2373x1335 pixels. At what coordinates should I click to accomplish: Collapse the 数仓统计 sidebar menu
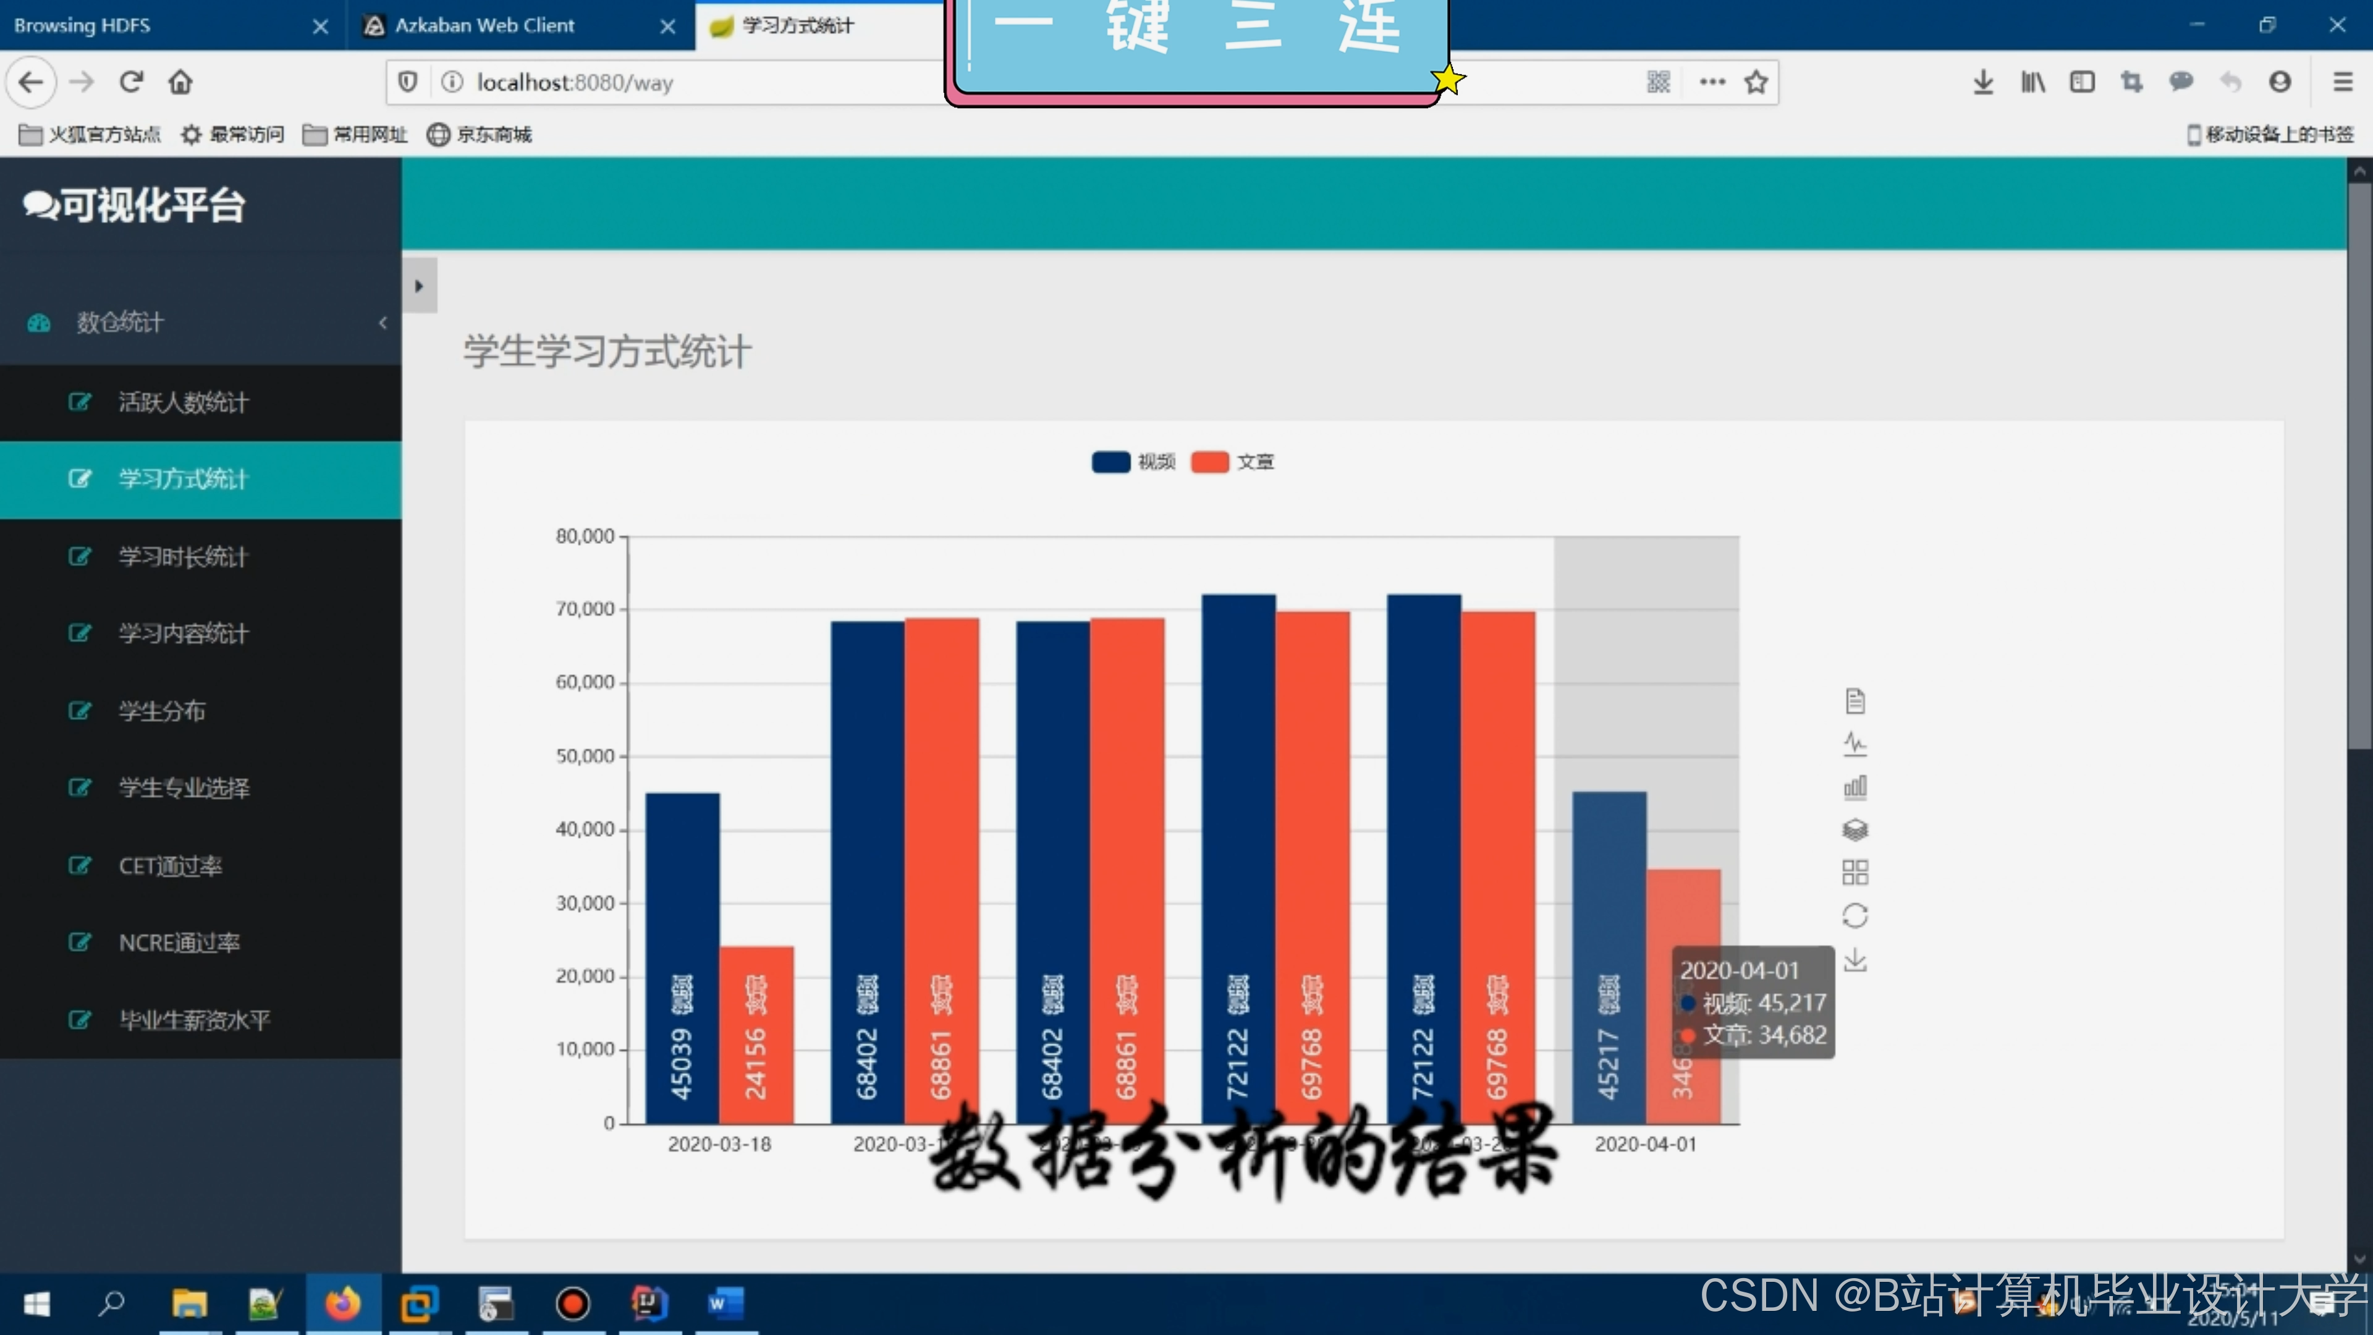383,323
